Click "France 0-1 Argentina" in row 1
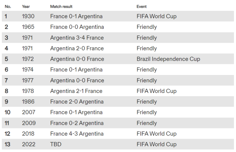This screenshot has height=152, width=236. pyautogui.click(x=76, y=17)
